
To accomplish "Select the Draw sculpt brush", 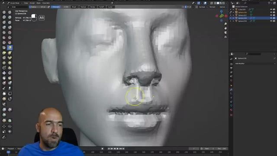I will 4,12.
